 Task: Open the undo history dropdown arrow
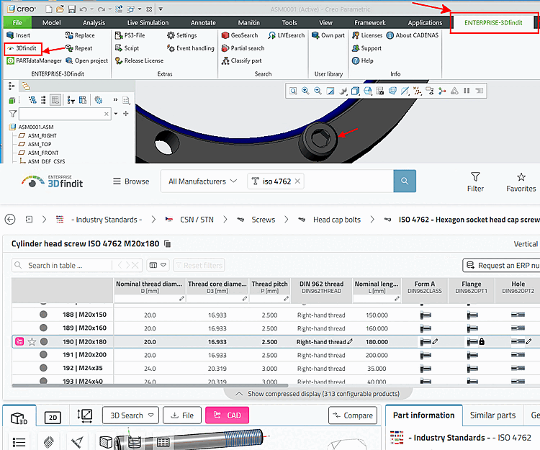tap(92, 9)
